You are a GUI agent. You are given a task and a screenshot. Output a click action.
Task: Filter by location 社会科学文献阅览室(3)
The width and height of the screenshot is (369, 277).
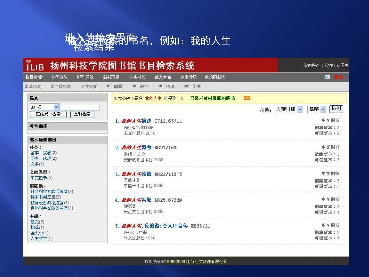[52, 192]
